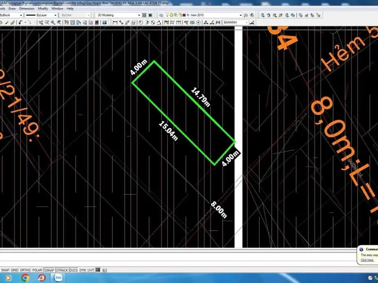
Task: Toggle GRID display in status bar
Action: (15, 270)
